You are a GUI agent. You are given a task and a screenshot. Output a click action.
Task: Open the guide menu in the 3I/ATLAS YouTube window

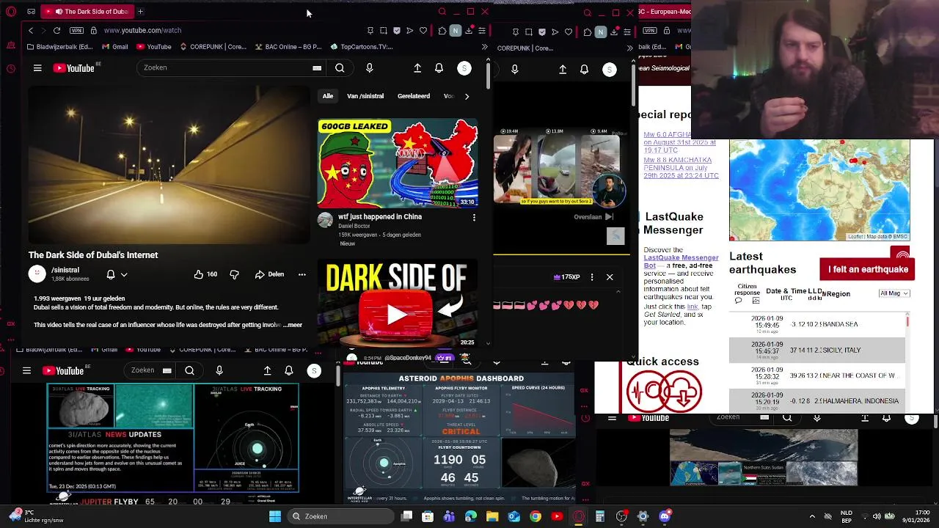tap(26, 370)
